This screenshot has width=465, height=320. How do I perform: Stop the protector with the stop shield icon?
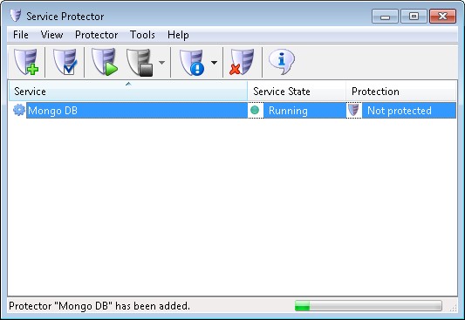pyautogui.click(x=140, y=63)
